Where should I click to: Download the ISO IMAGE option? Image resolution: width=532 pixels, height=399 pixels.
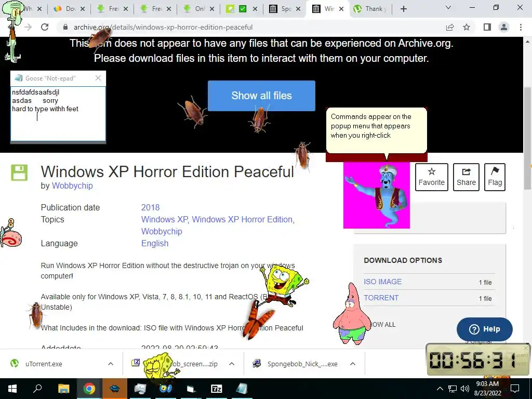click(383, 282)
